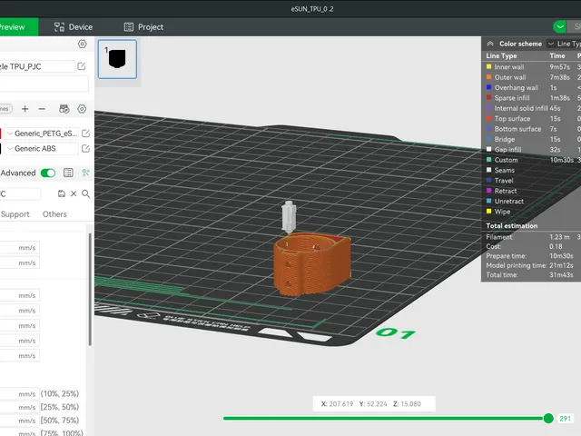Click speed field for [50%, 75%) overhang
This screenshot has width=581, height=436.
[20, 421]
